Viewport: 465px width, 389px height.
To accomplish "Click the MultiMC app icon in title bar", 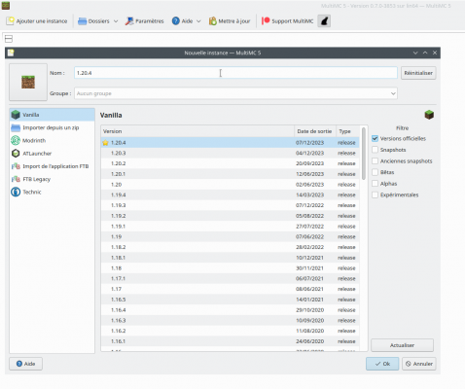I will [x=6, y=6].
